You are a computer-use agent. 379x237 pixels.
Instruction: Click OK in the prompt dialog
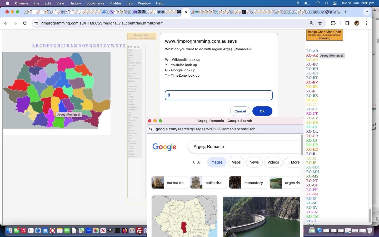click(262, 111)
